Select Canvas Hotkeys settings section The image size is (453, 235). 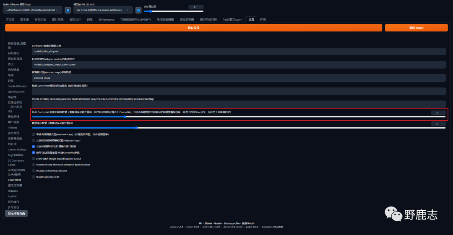[x=17, y=150]
